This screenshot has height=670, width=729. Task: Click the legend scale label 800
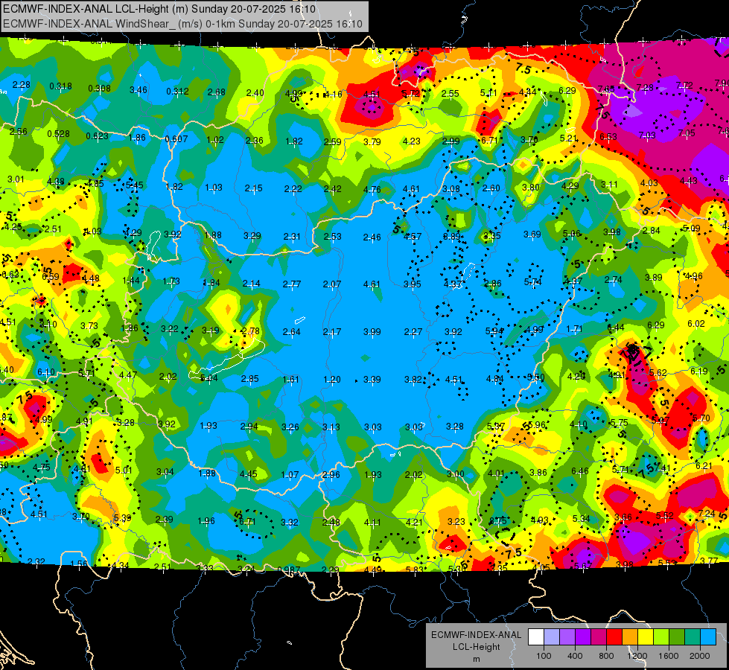pos(606,656)
